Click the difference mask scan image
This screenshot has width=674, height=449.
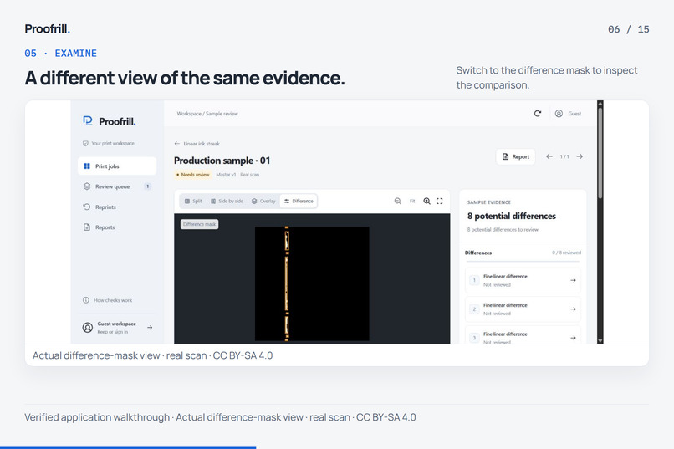coord(312,283)
